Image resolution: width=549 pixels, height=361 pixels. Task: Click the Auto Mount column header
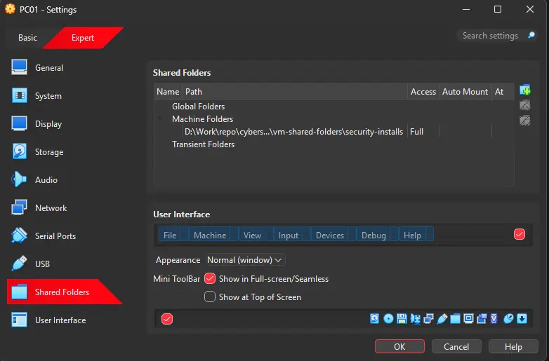pos(465,92)
